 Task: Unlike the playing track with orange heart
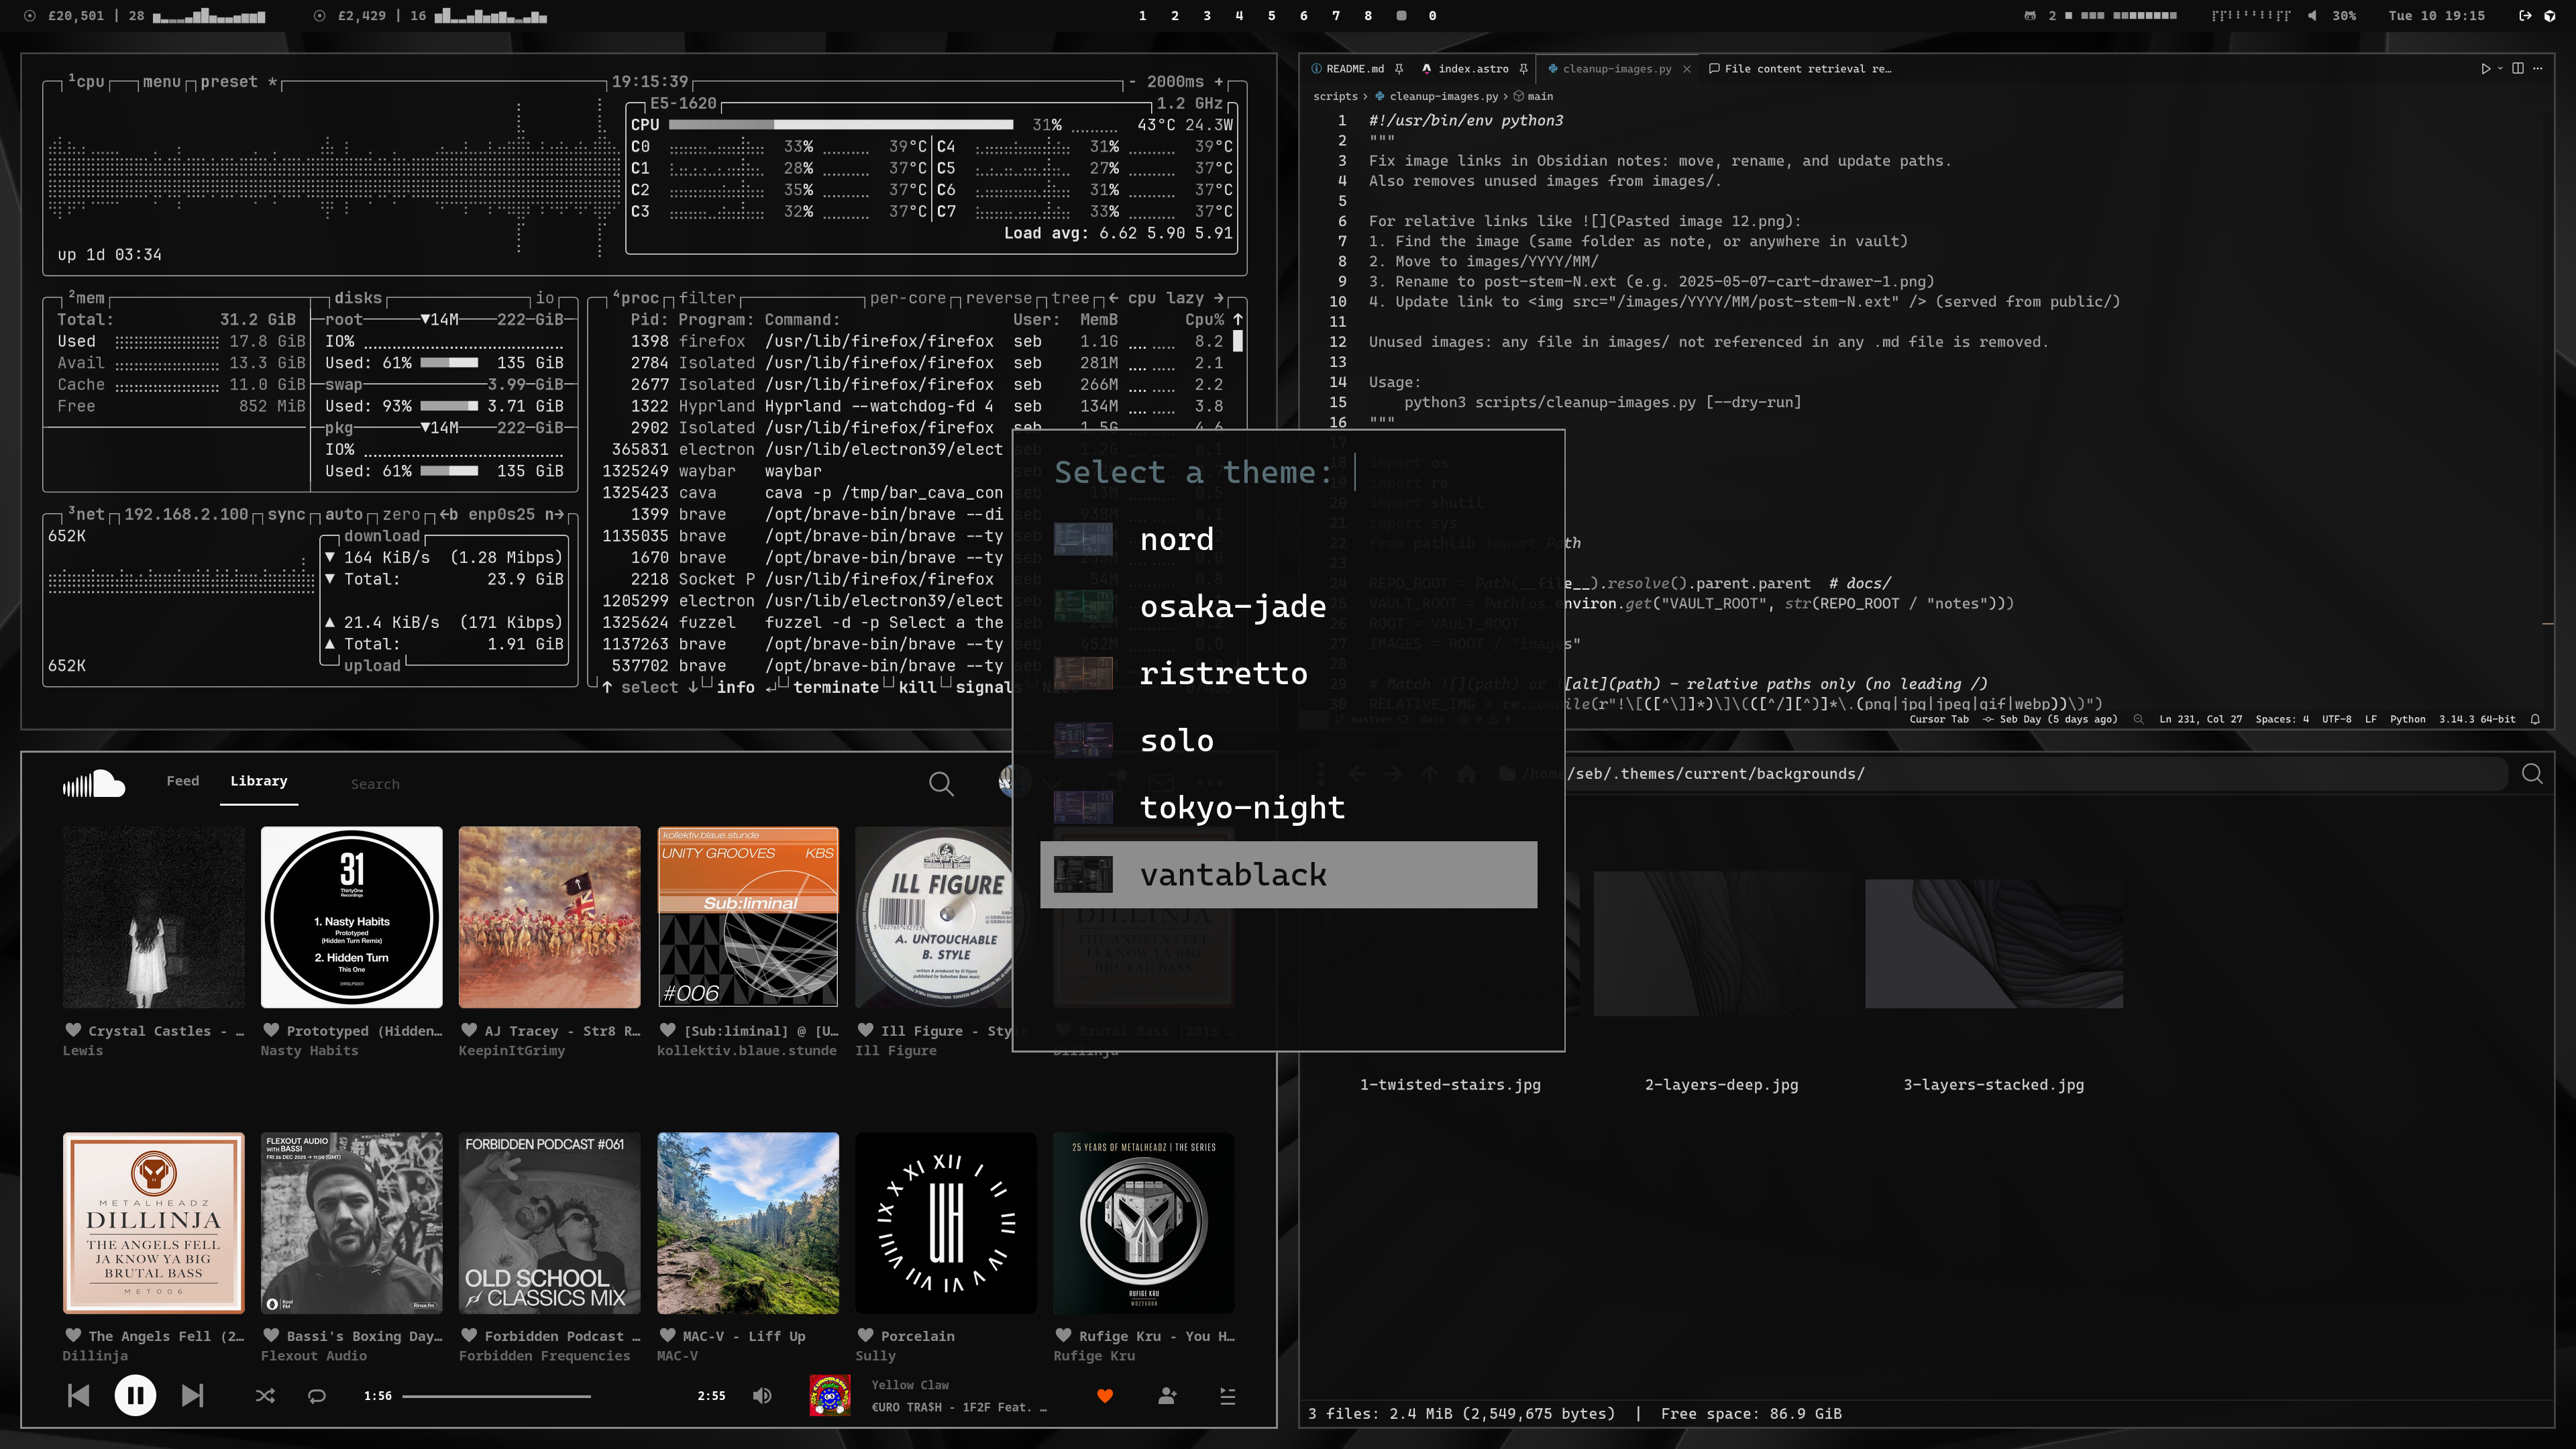[1105, 1396]
